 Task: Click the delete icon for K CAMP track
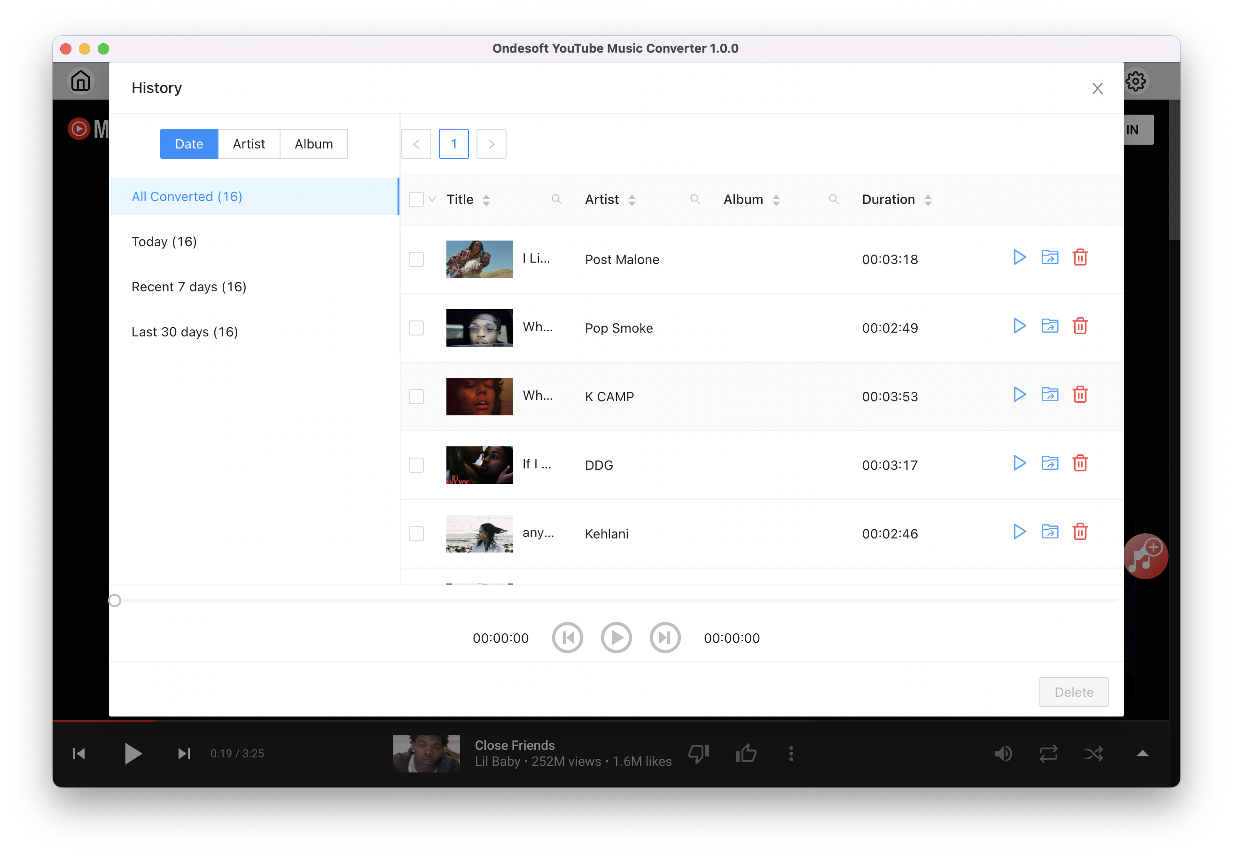click(1080, 394)
